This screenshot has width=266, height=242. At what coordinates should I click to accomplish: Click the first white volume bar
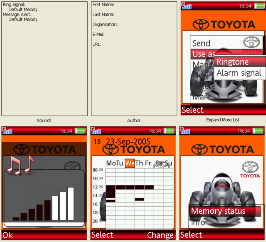click(55, 208)
